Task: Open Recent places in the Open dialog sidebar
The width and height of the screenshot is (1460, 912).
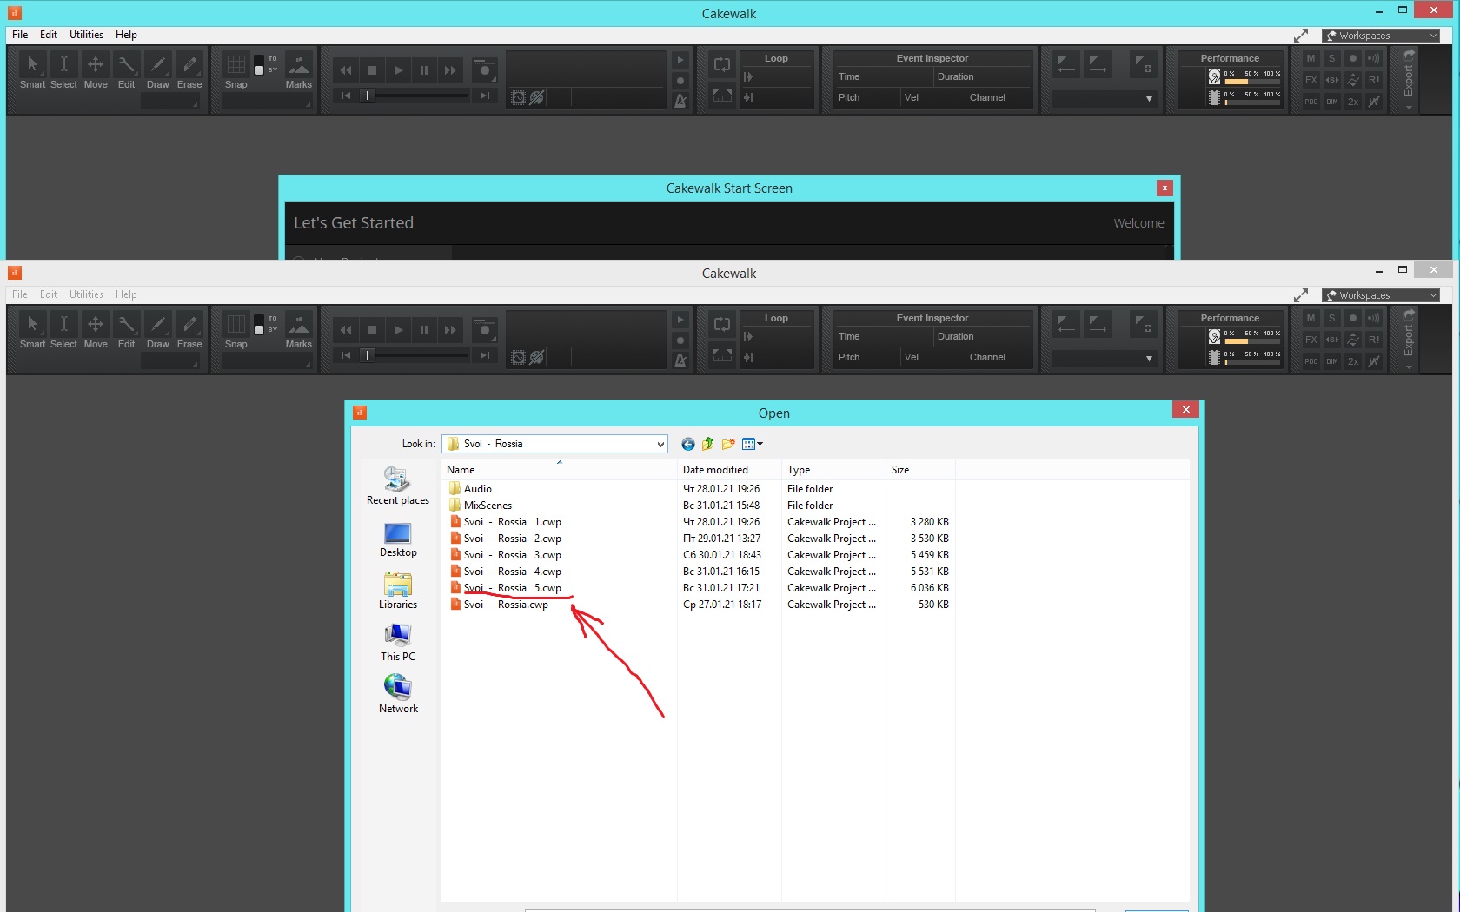Action: click(x=398, y=486)
